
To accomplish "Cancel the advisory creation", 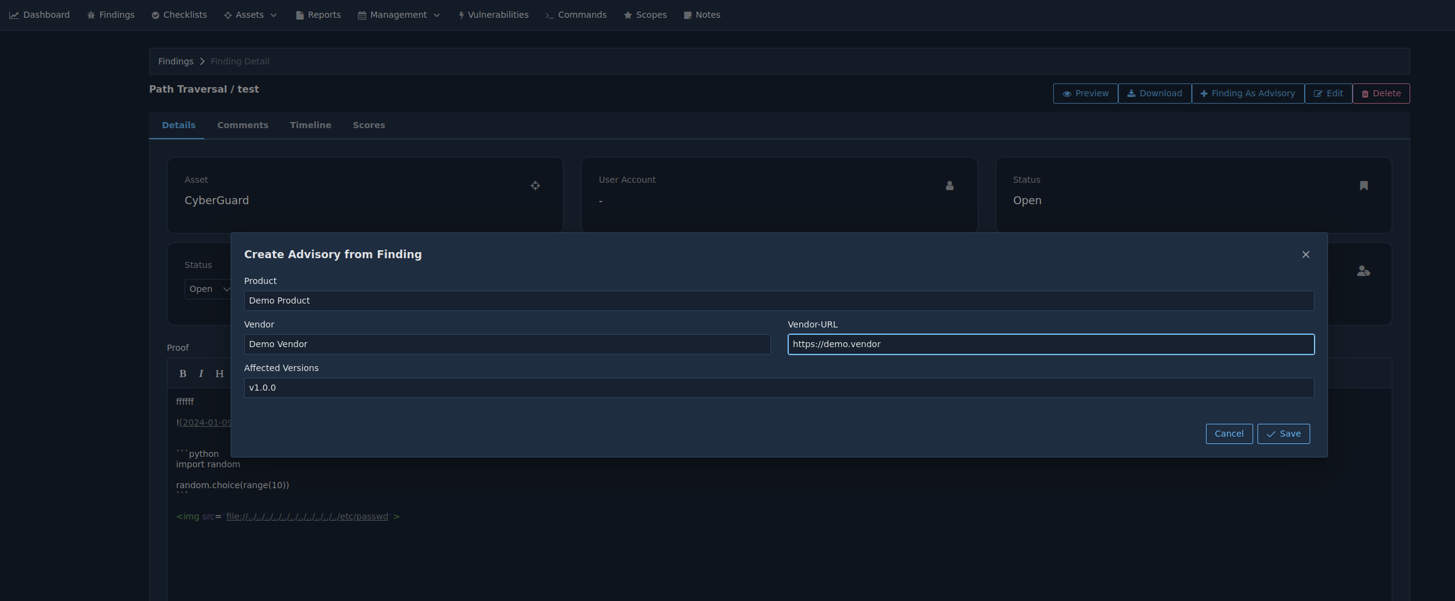I will [1229, 434].
